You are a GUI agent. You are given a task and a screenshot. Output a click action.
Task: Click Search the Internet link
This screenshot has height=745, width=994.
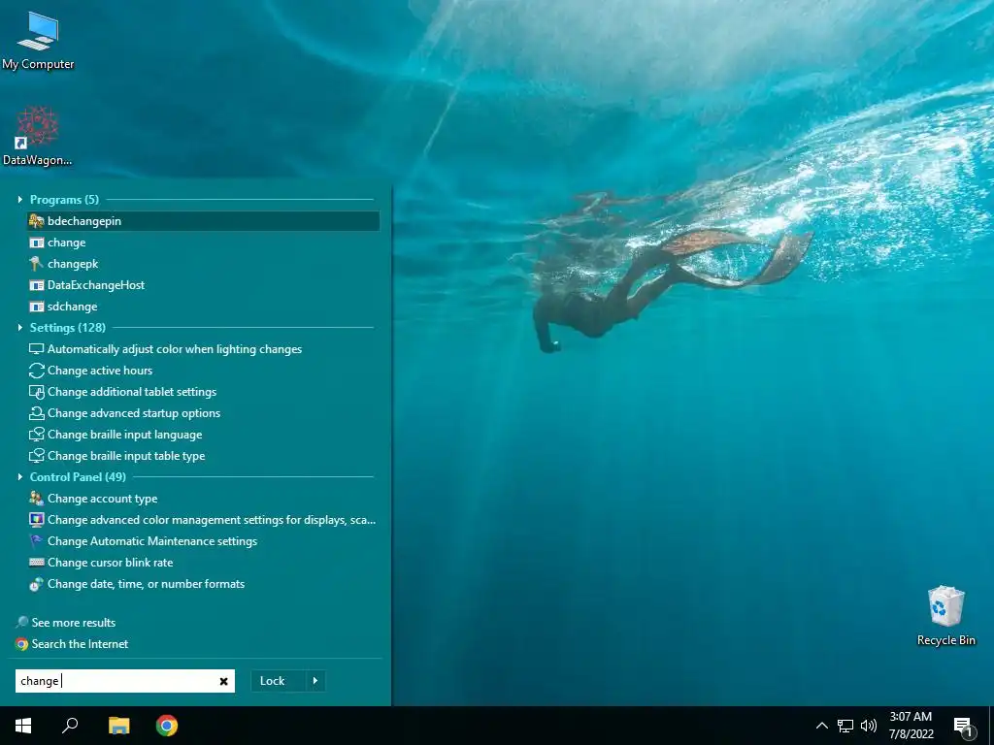coord(72,644)
